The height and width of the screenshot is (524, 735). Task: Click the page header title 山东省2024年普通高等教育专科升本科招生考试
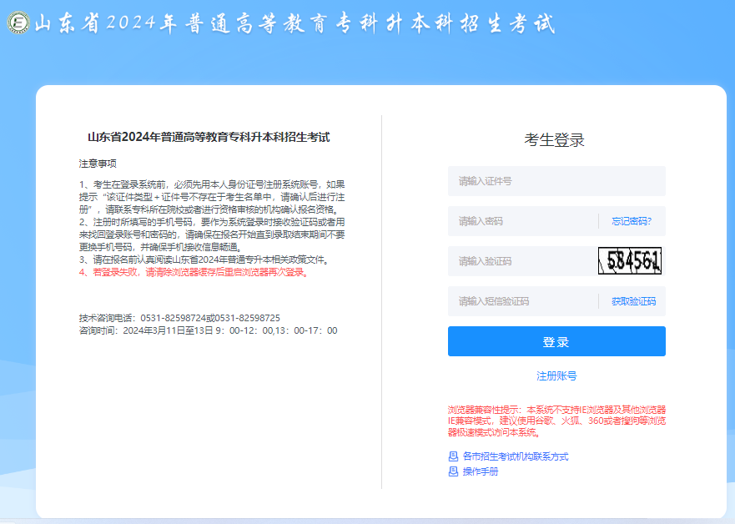pyautogui.click(x=294, y=23)
